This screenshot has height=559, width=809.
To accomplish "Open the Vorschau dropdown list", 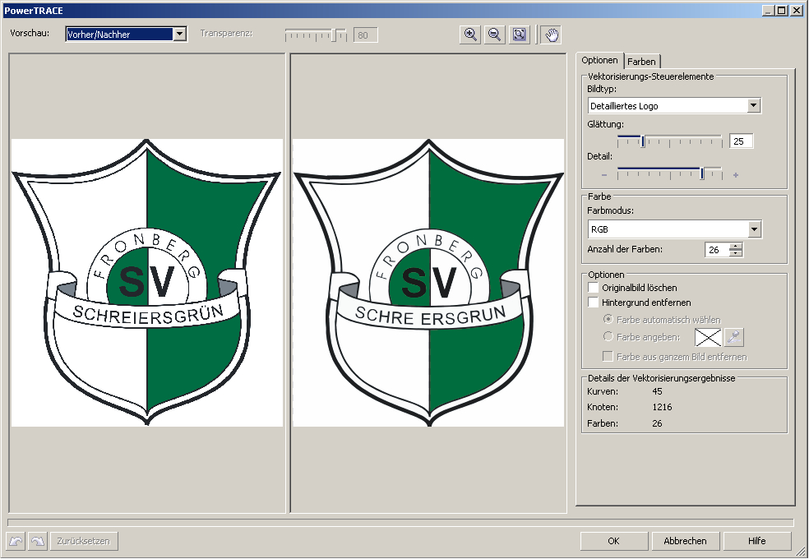I will (x=179, y=34).
